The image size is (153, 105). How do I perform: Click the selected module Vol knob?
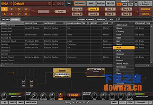tap(103, 95)
